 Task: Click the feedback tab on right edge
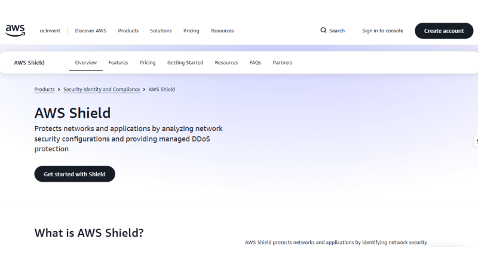pos(476,141)
